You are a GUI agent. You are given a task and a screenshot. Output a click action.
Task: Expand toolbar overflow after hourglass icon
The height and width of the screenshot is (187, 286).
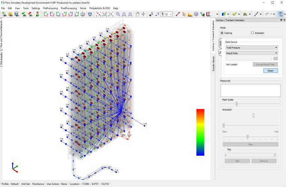click(x=217, y=14)
